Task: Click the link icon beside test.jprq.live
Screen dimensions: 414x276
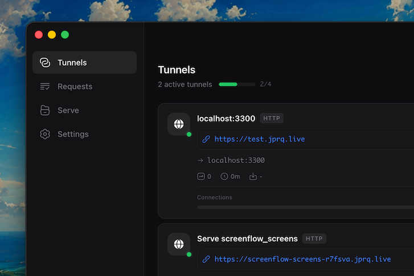Action: (206, 139)
